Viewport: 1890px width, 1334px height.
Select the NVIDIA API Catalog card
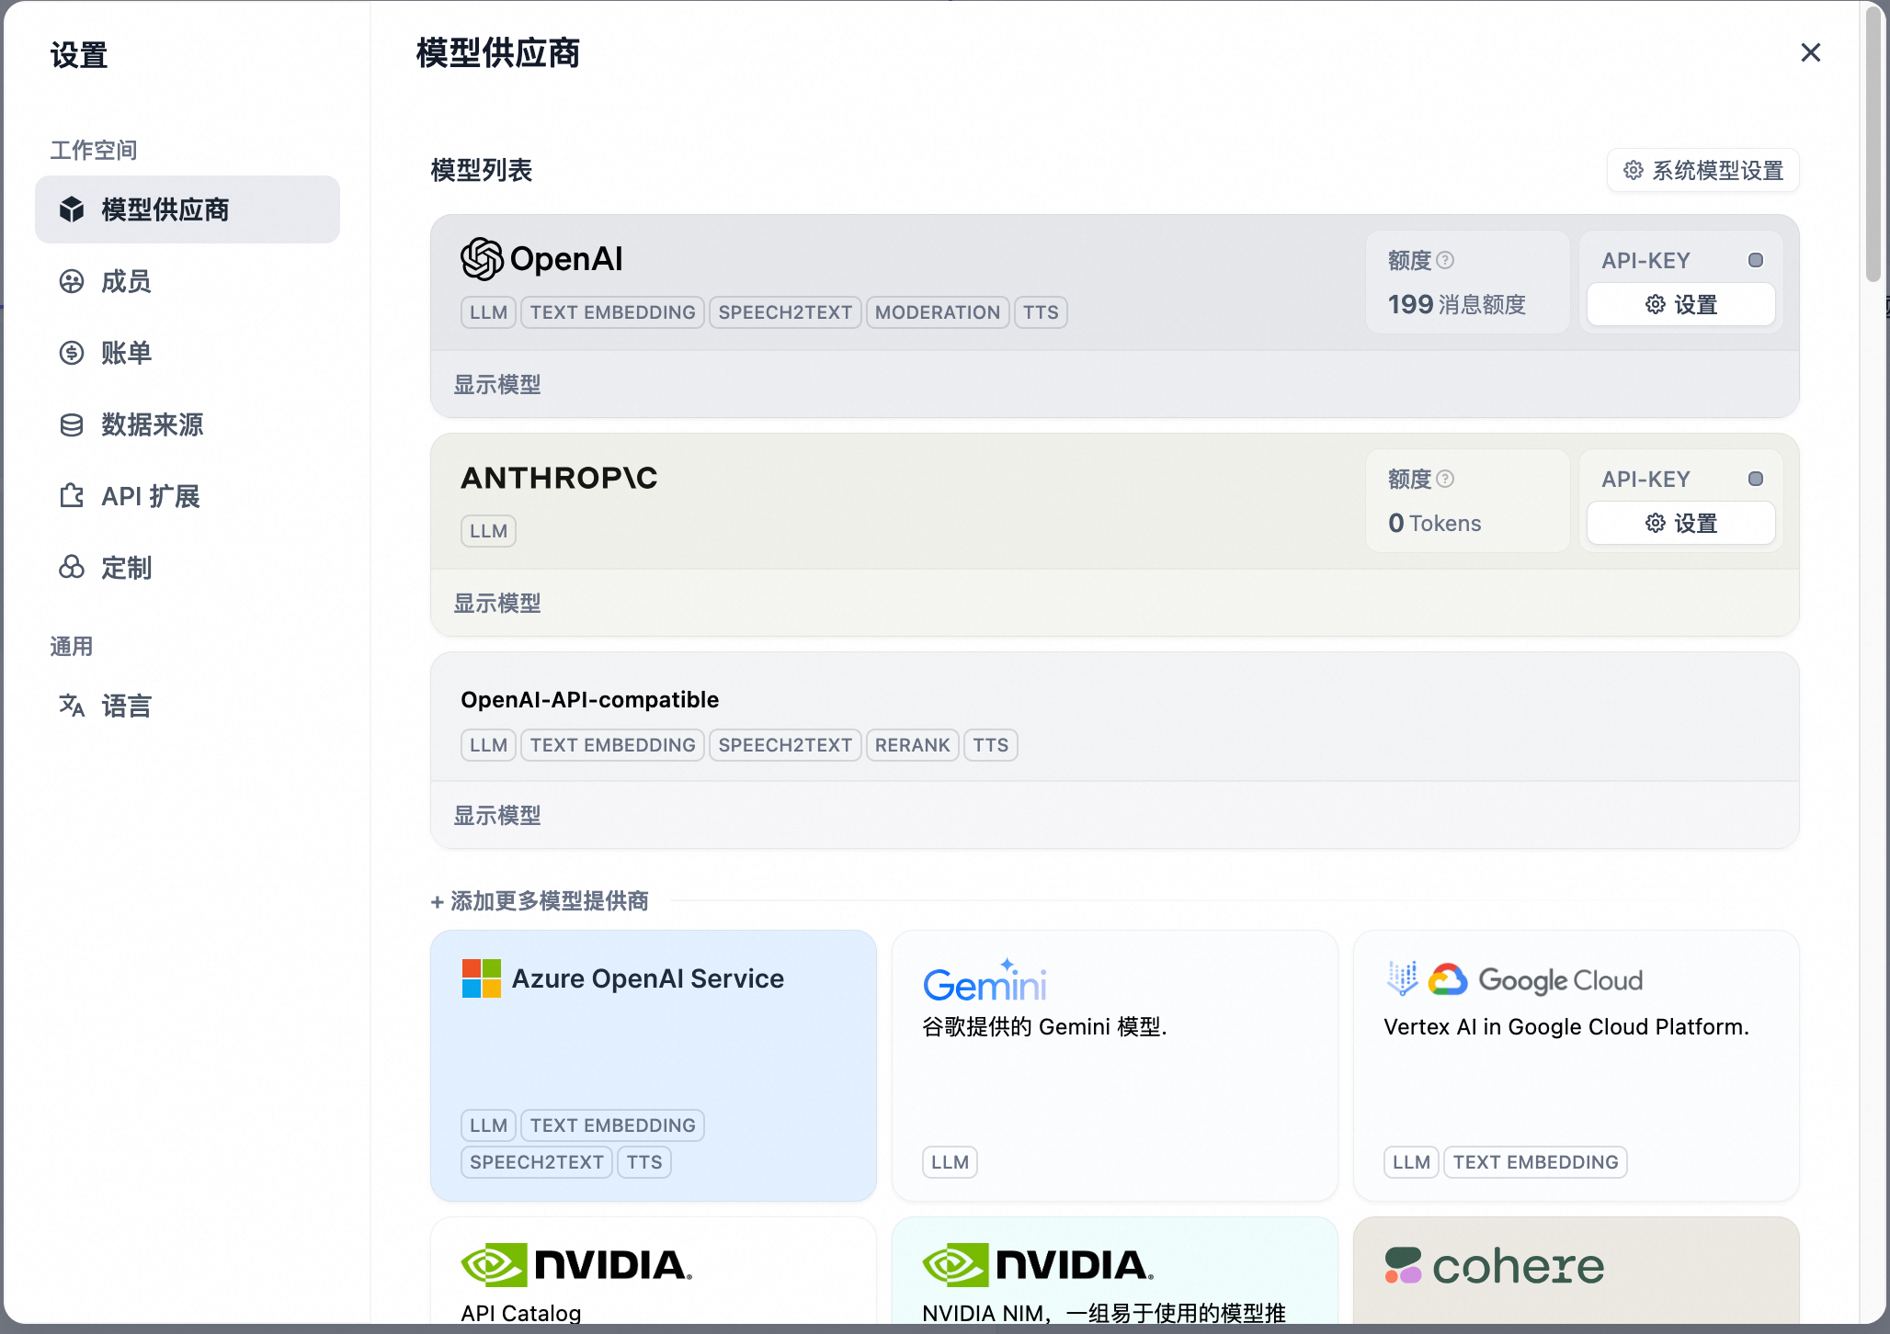[x=654, y=1272]
